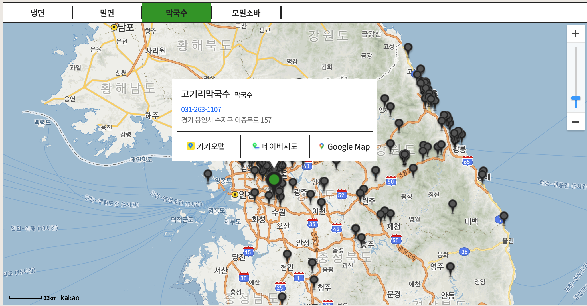Viewport: 587px width, 306px height.
Task: Click the kakao logo at bottom left
Action: [x=70, y=298]
